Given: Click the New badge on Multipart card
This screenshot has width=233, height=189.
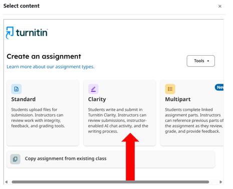Looking at the screenshot, I should pyautogui.click(x=219, y=87).
